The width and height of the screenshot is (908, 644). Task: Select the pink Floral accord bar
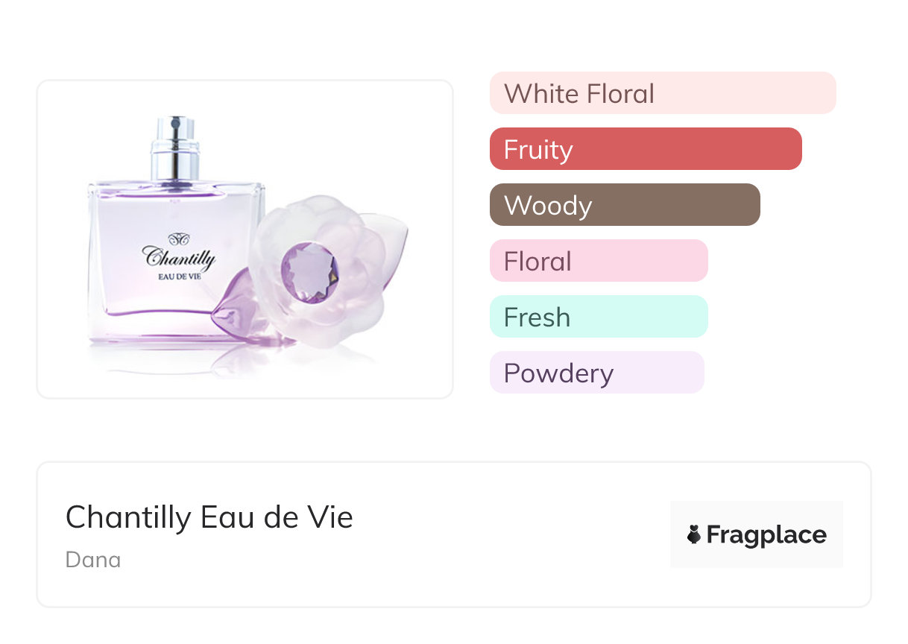coord(598,261)
